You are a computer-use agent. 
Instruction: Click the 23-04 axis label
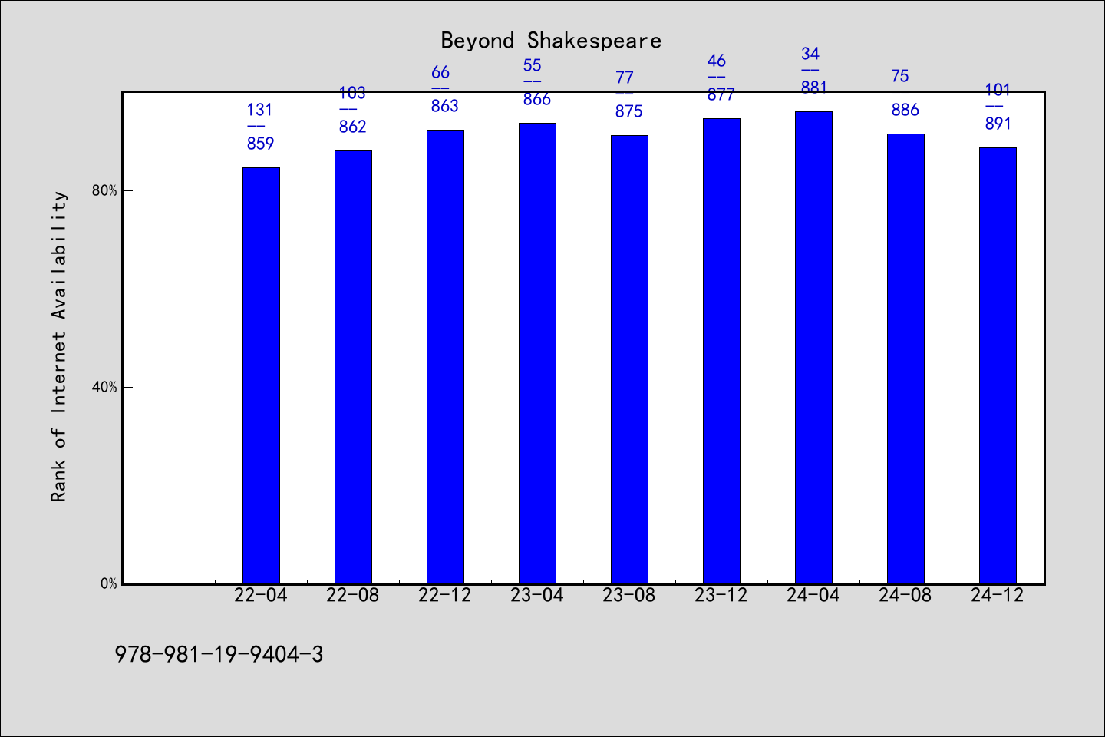point(537,596)
